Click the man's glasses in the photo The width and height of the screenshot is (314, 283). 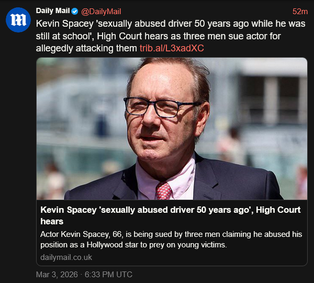click(157, 106)
